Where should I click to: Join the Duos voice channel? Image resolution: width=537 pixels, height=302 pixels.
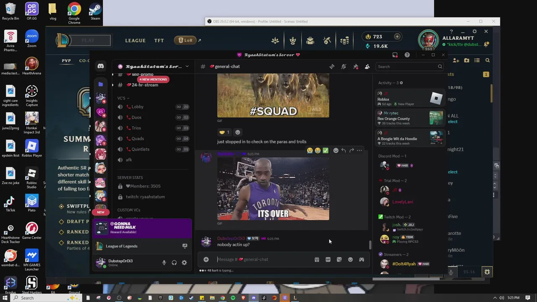coord(153,117)
